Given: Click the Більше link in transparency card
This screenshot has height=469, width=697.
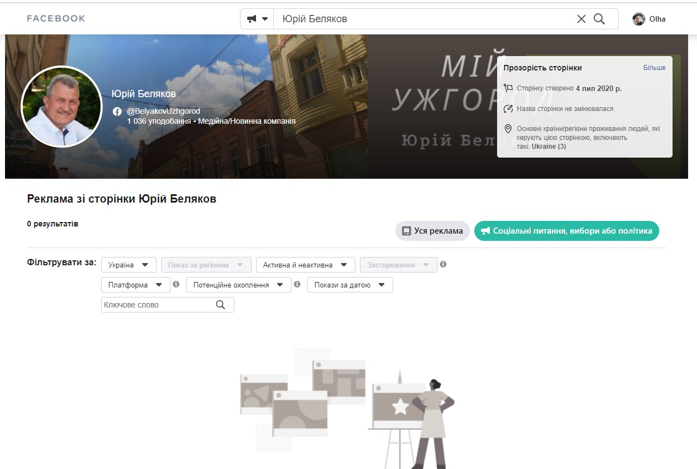Looking at the screenshot, I should pyautogui.click(x=654, y=68).
